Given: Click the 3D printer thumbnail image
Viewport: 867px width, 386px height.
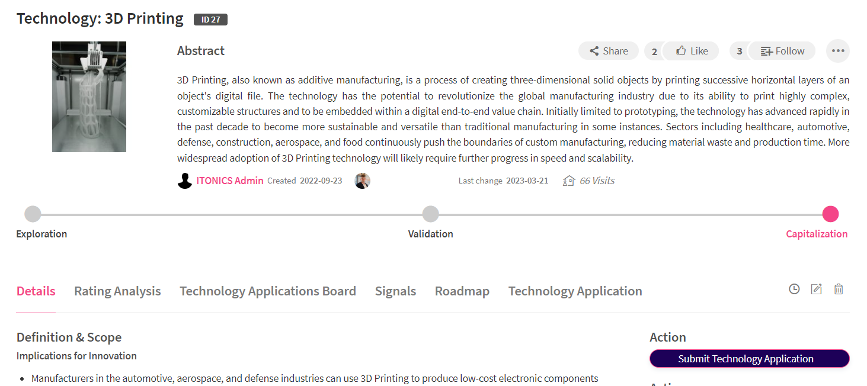Looking at the screenshot, I should click(x=89, y=96).
